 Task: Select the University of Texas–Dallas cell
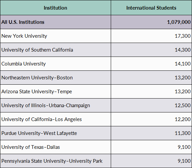coord(55,147)
